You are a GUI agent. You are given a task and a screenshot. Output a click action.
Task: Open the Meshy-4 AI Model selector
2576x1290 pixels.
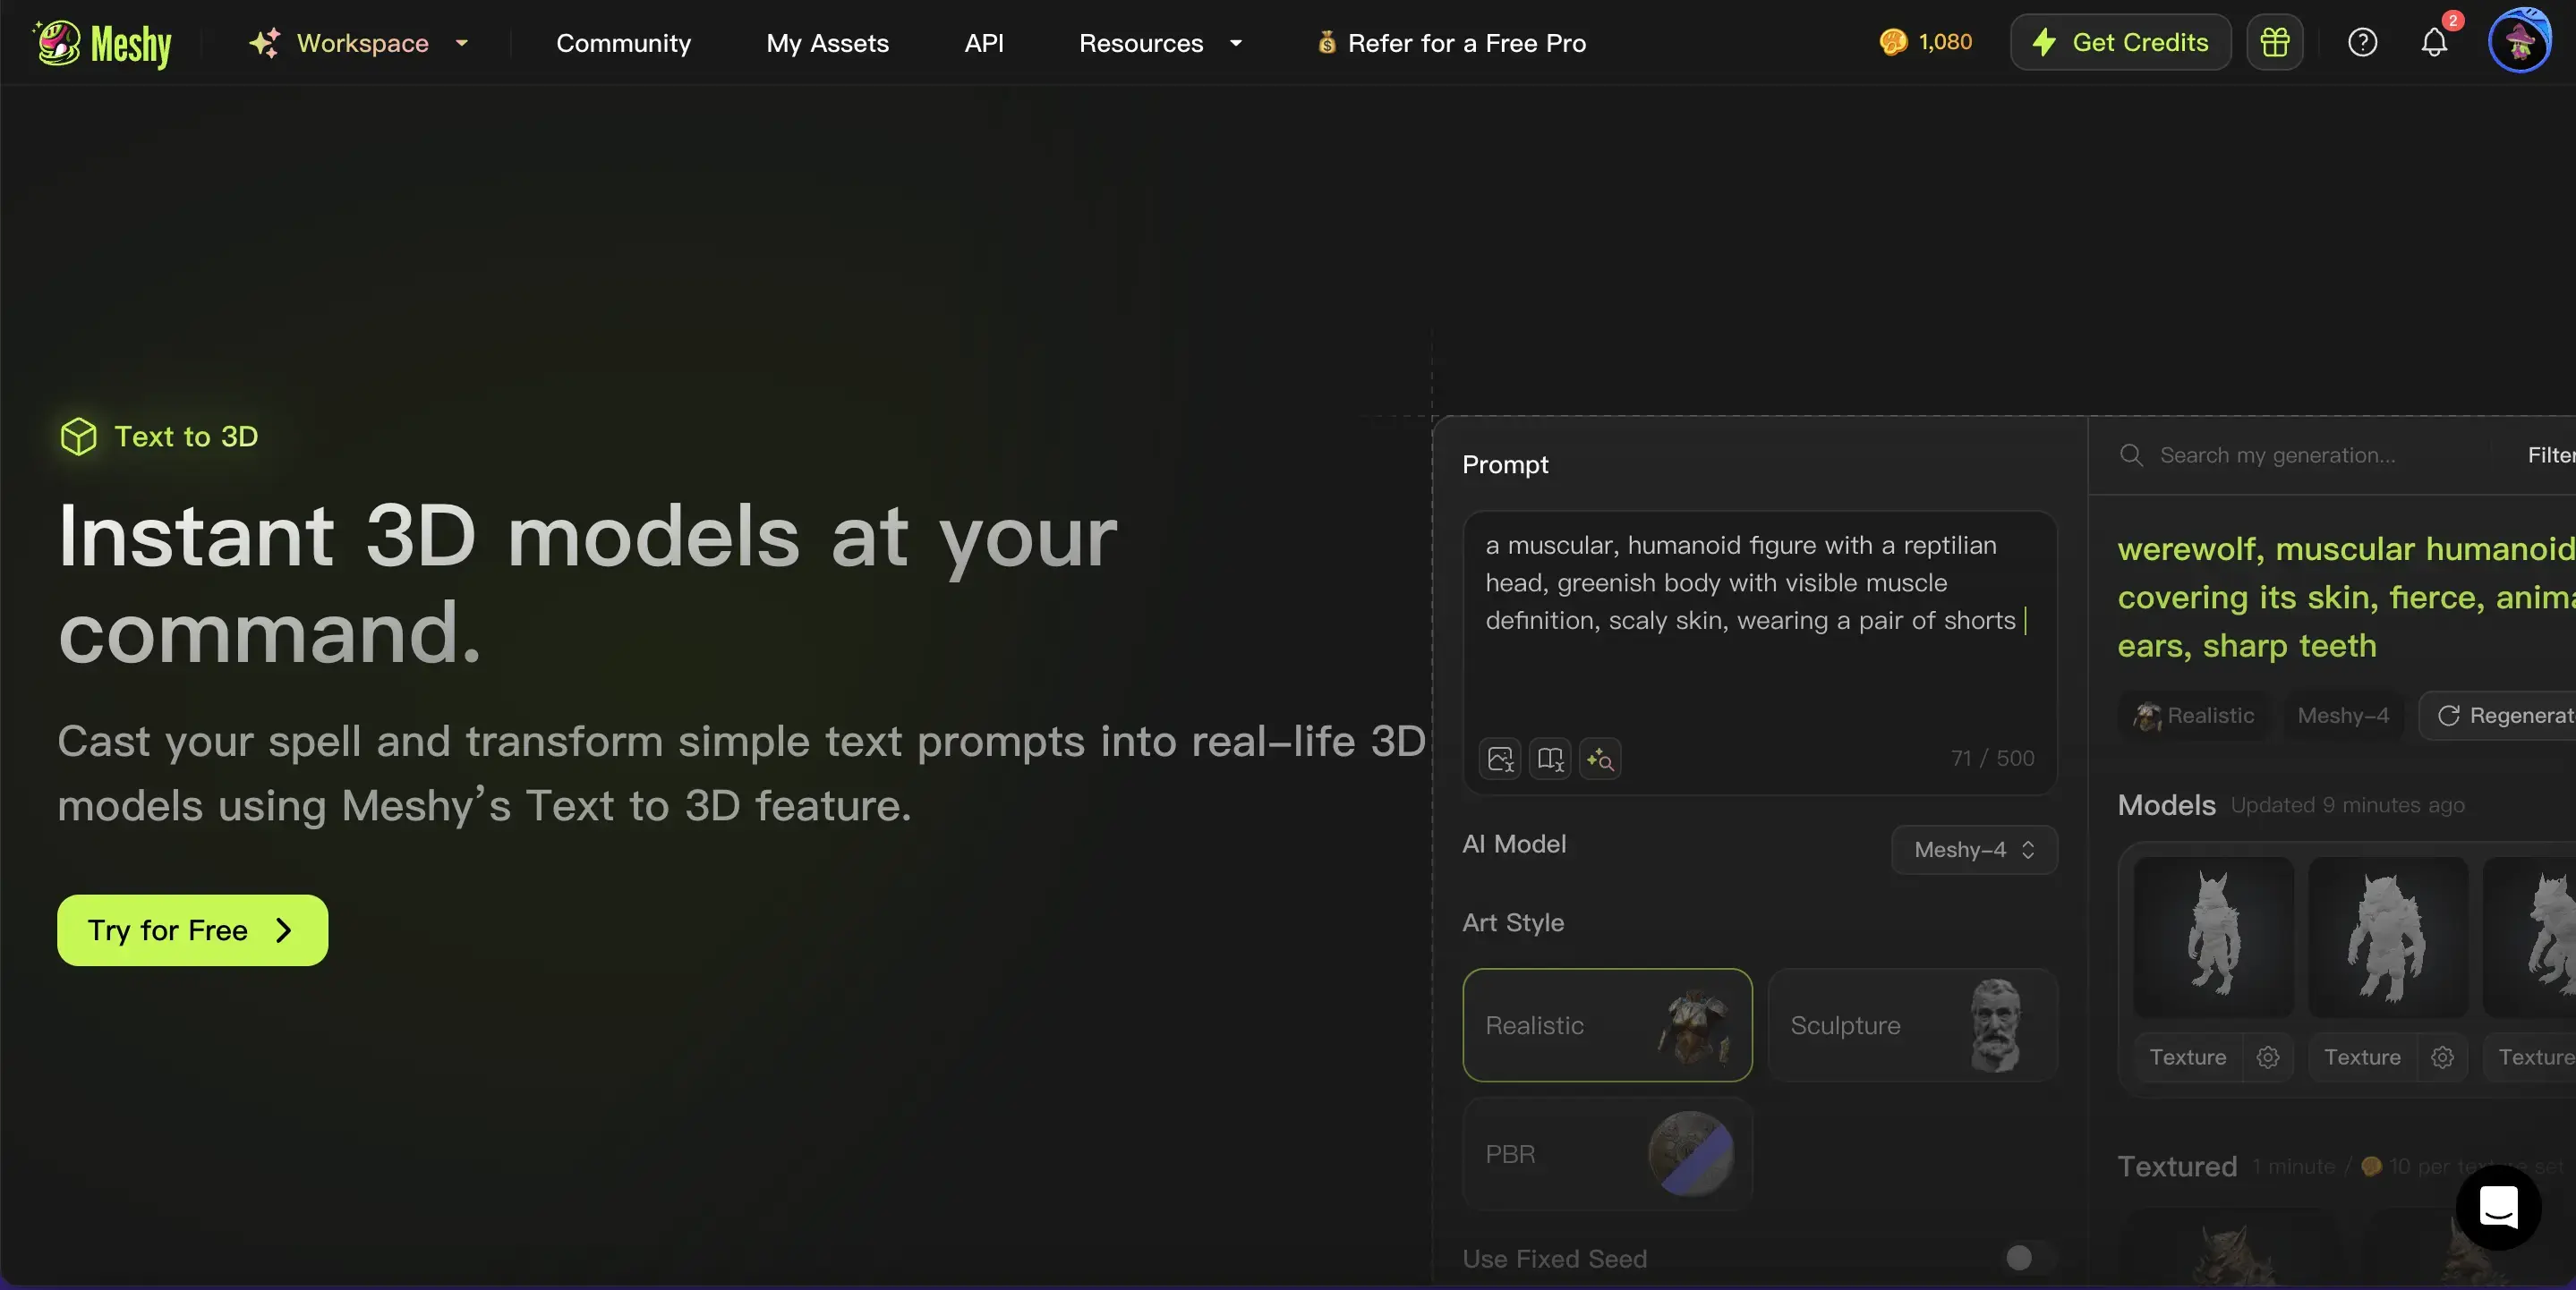pos(1974,849)
